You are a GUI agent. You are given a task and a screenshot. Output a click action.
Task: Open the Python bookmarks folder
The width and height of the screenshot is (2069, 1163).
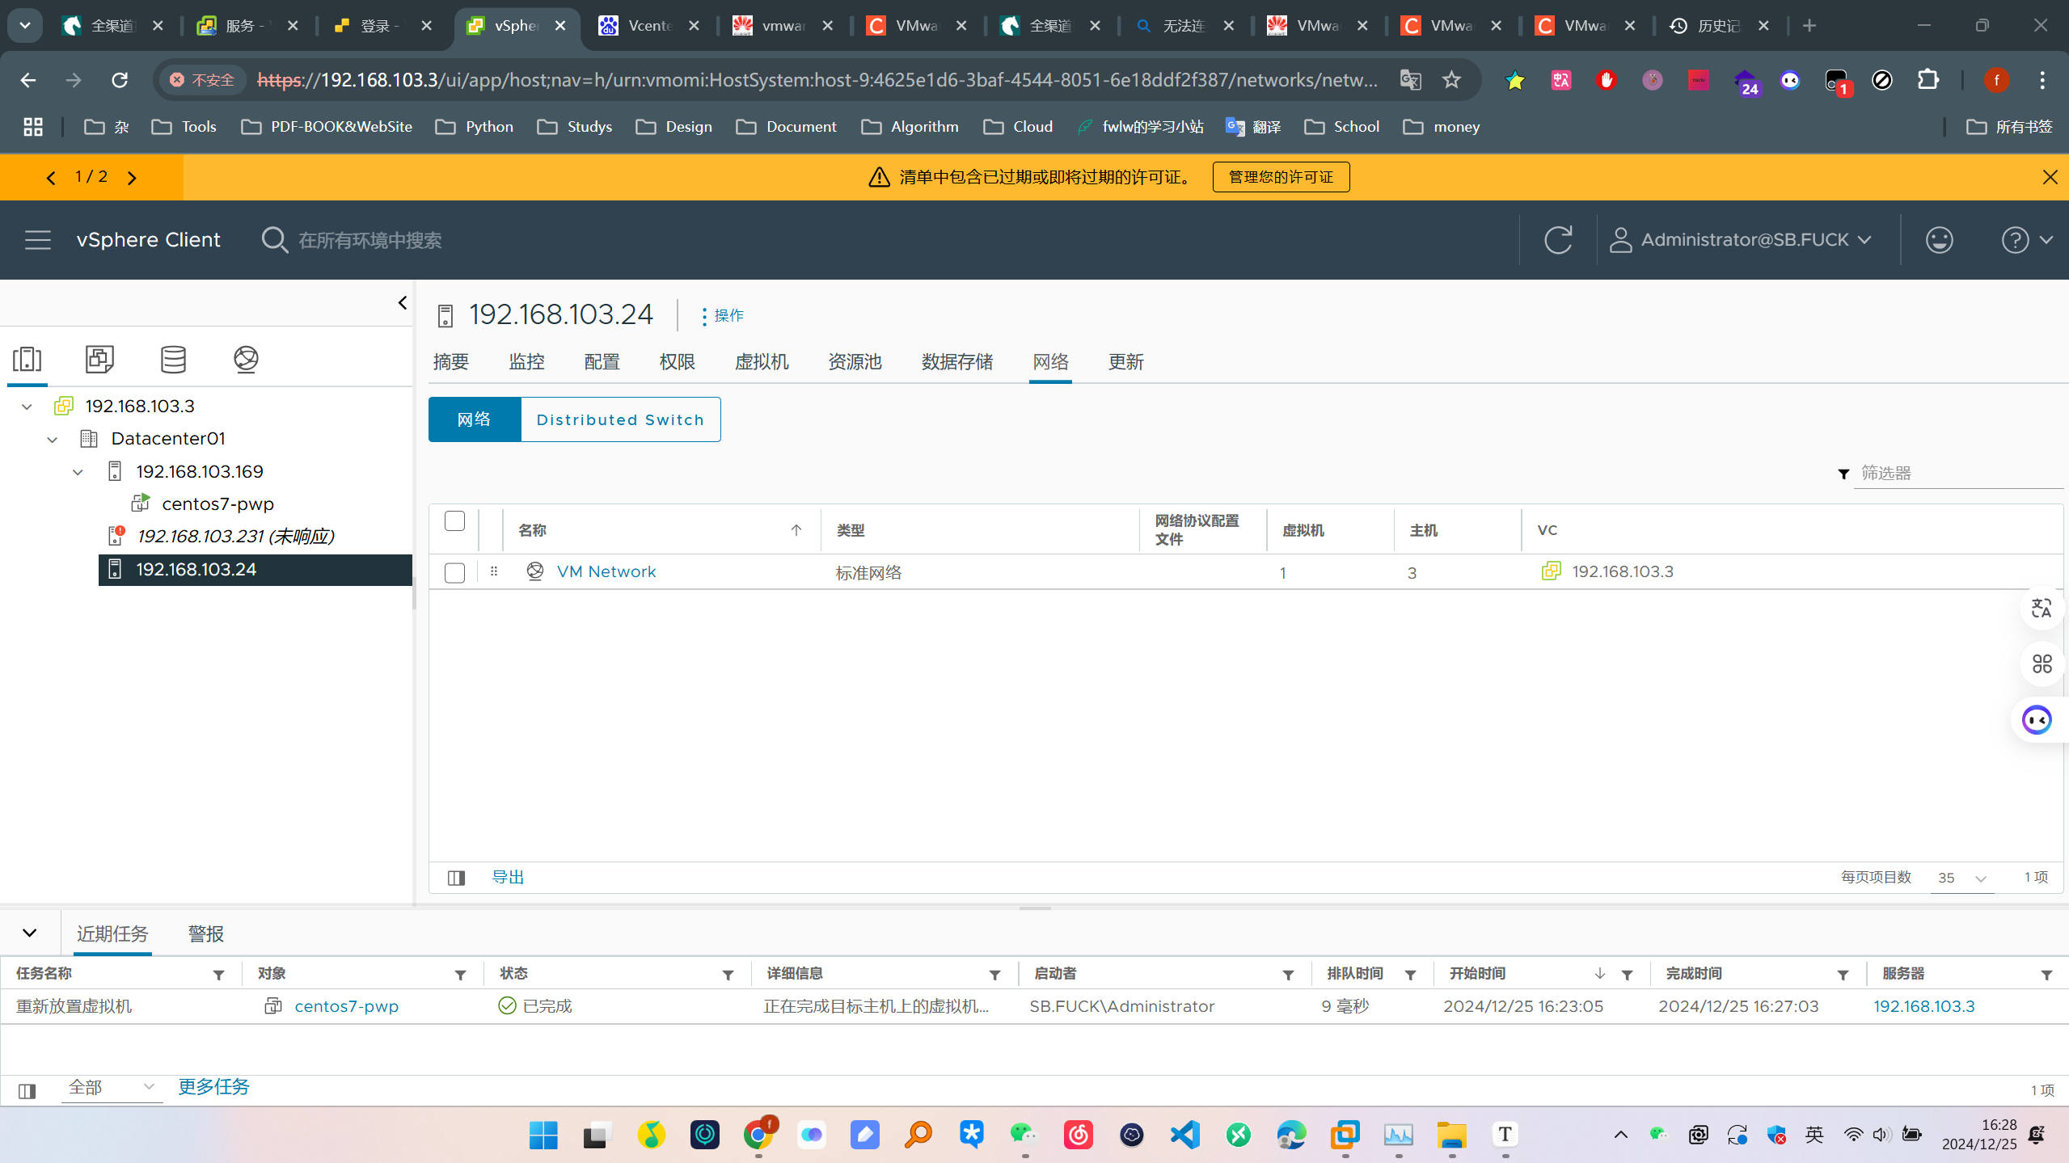point(474,127)
